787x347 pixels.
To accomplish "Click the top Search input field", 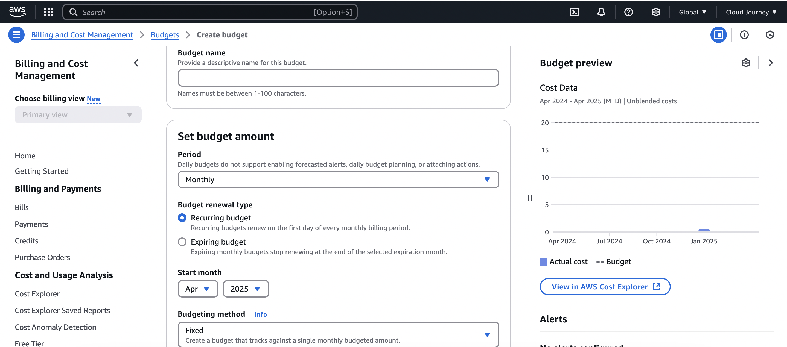I will 210,12.
